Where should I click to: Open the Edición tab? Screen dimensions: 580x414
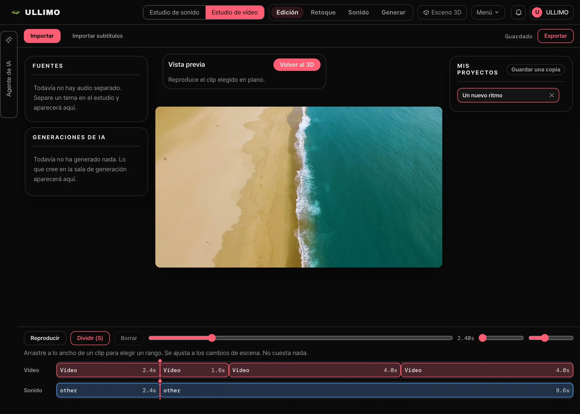[x=287, y=12]
